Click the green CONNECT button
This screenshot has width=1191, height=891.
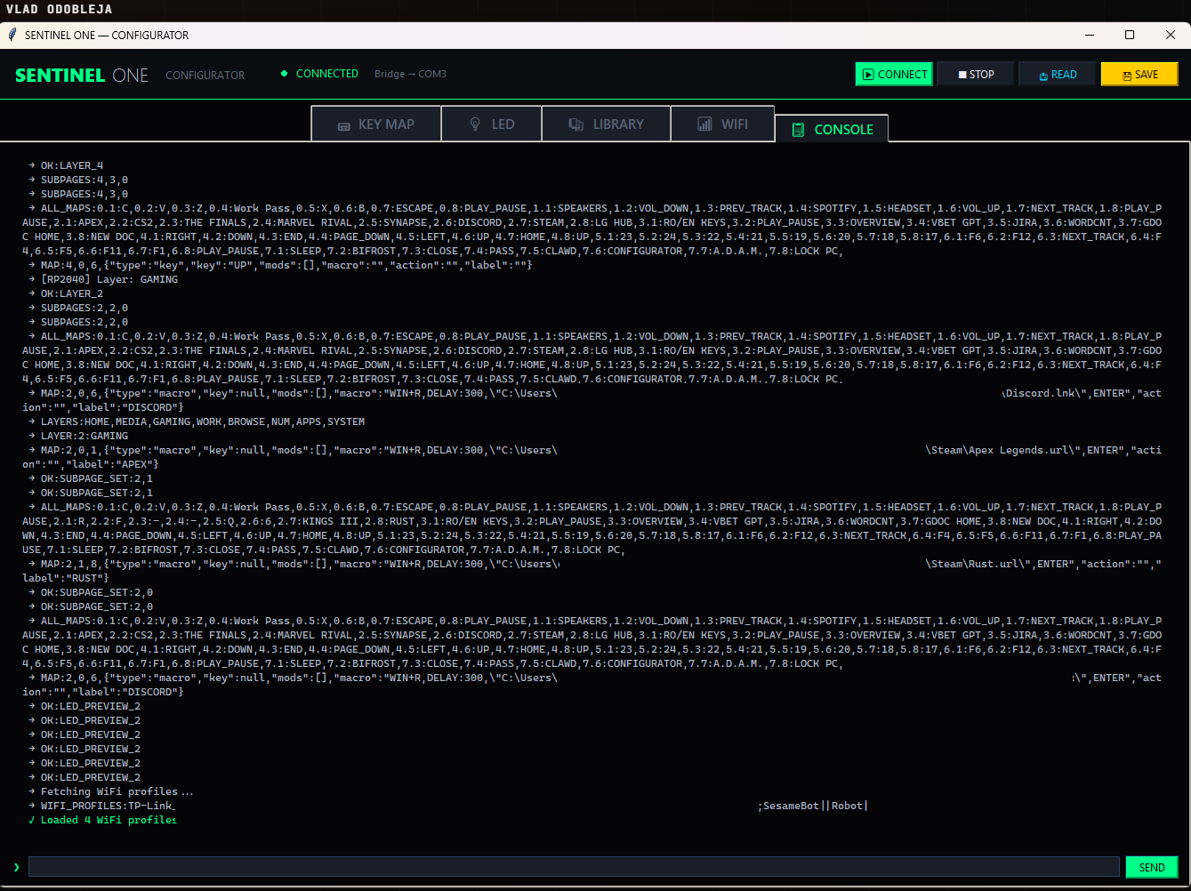coord(894,75)
